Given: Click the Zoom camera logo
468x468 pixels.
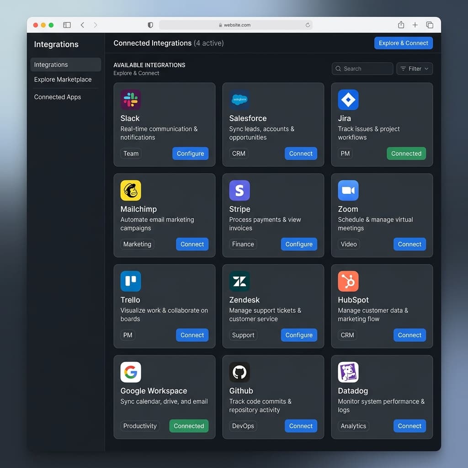Looking at the screenshot, I should 348,191.
